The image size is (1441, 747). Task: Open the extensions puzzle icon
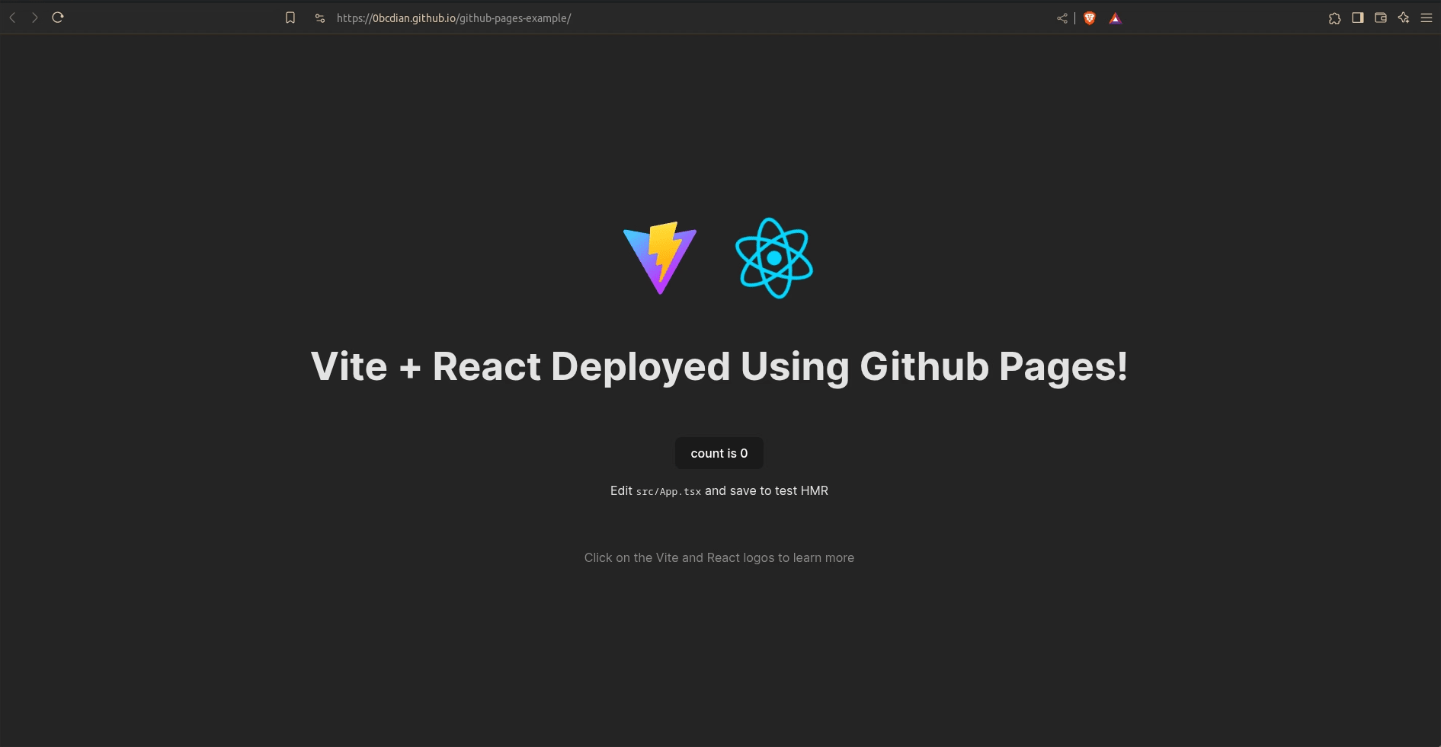click(x=1334, y=18)
